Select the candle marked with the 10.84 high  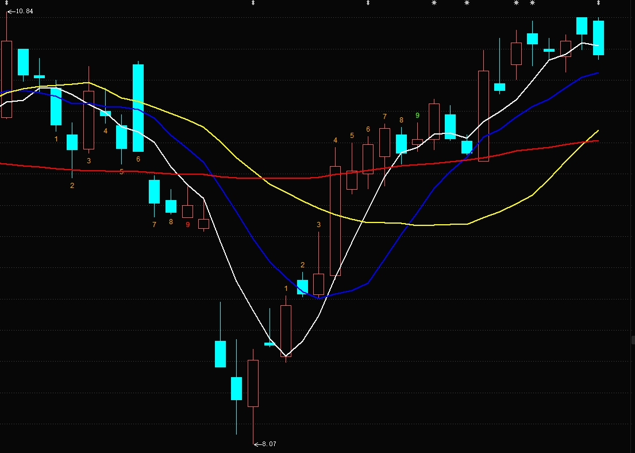coord(6,79)
